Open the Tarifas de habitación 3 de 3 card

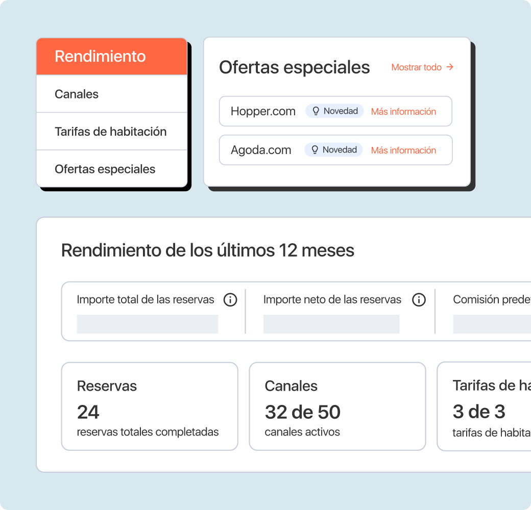(x=485, y=406)
